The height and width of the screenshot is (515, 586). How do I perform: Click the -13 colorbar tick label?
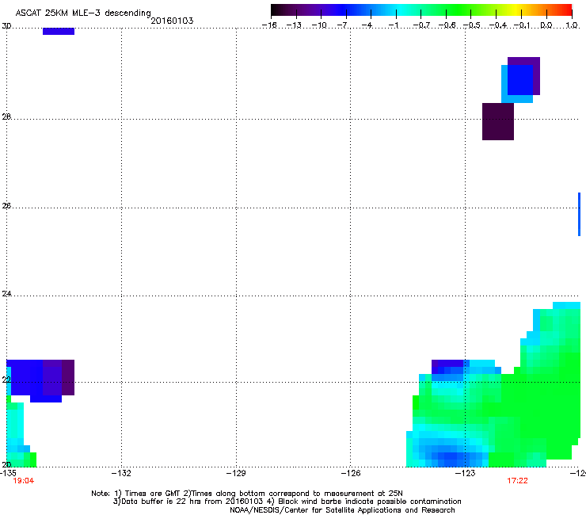[294, 25]
